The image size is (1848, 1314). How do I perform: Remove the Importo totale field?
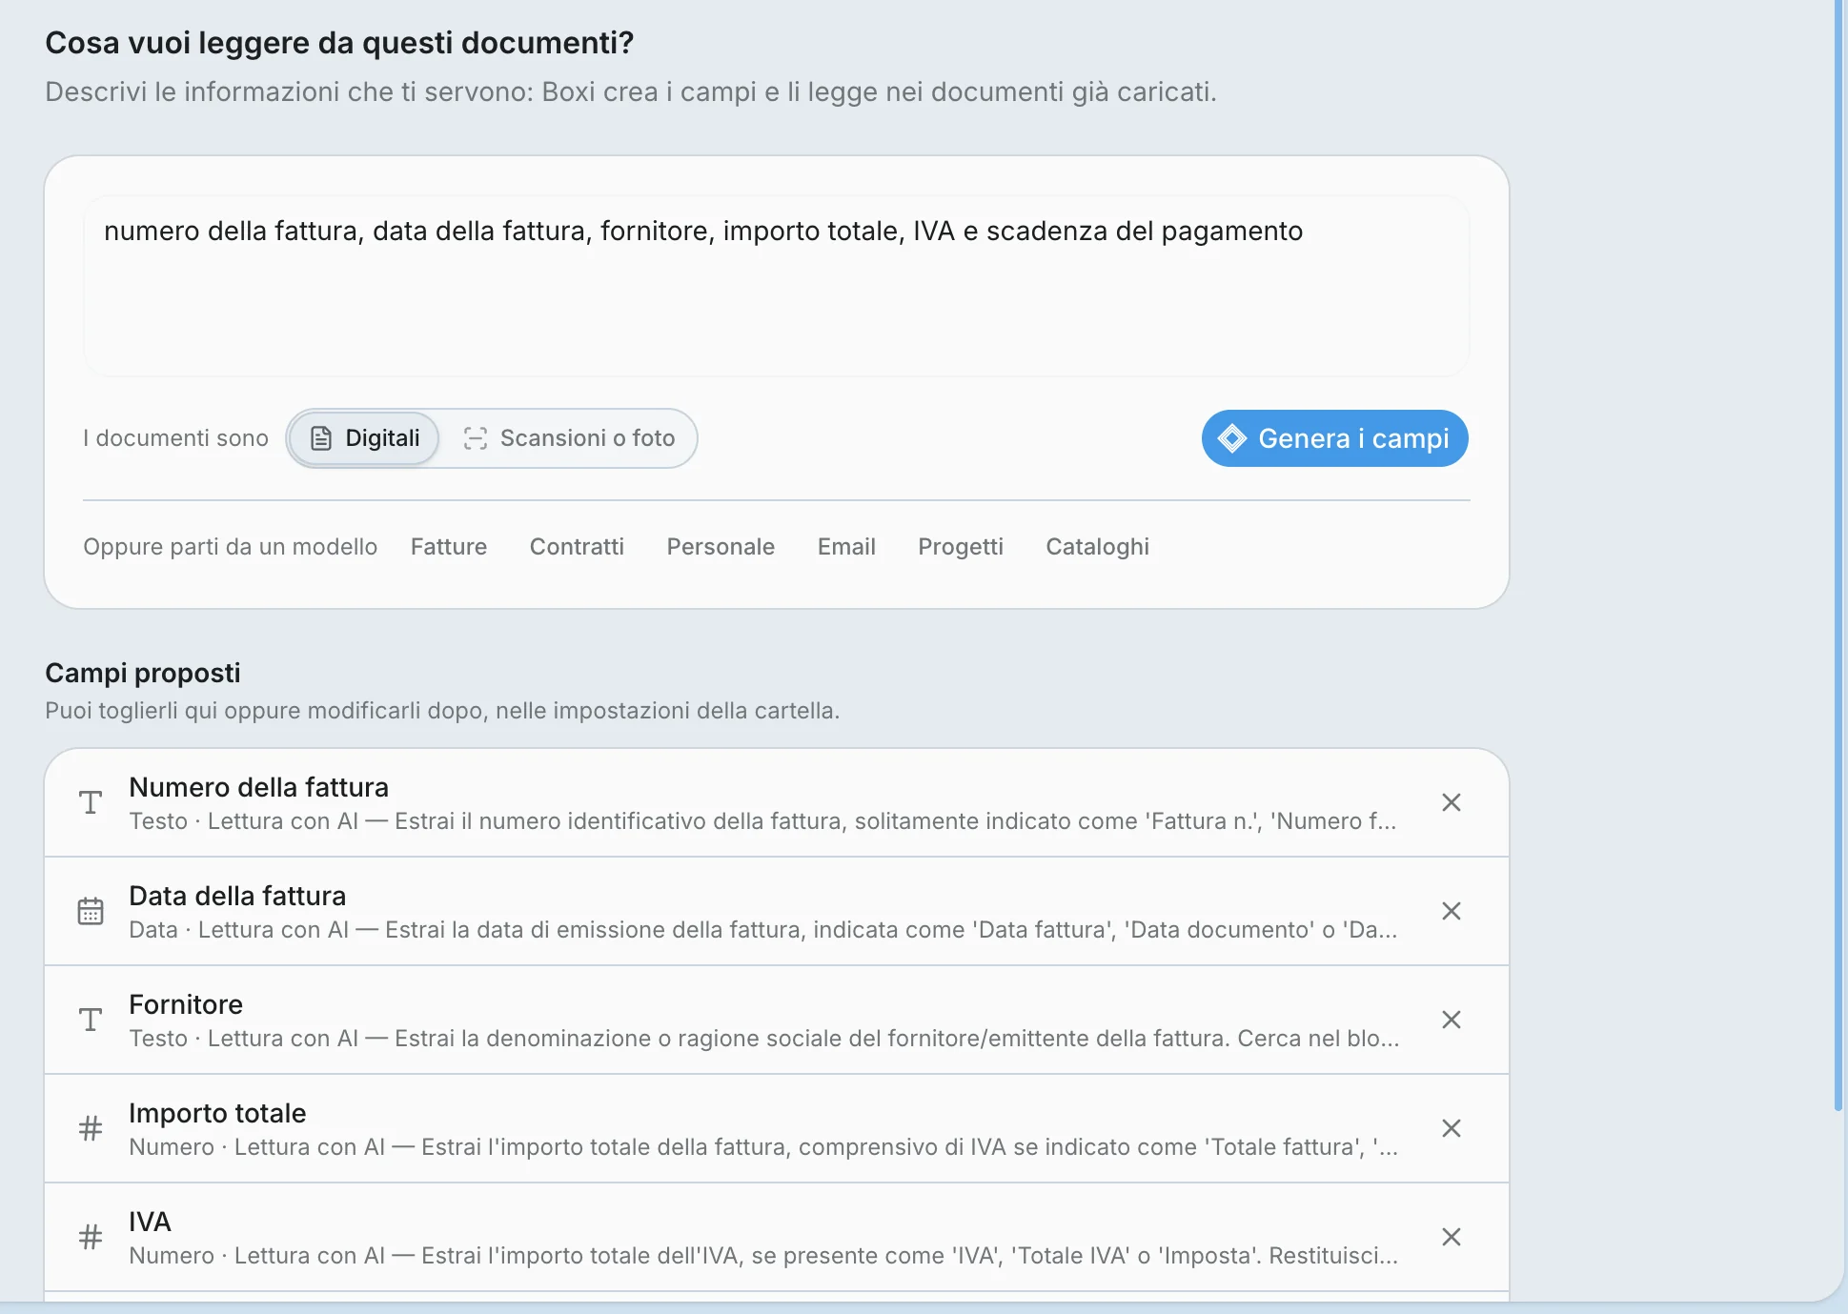pyautogui.click(x=1451, y=1128)
